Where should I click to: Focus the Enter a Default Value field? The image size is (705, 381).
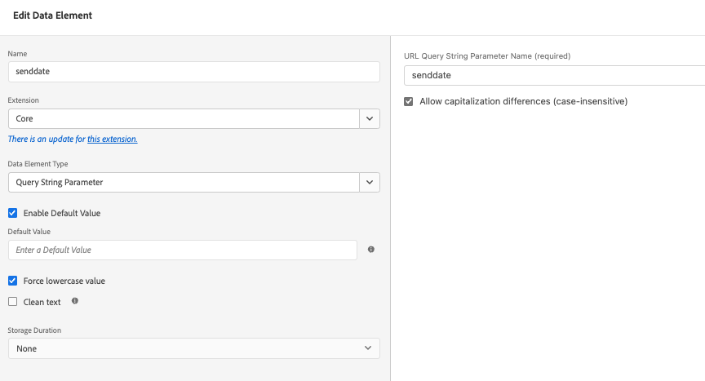click(x=182, y=250)
